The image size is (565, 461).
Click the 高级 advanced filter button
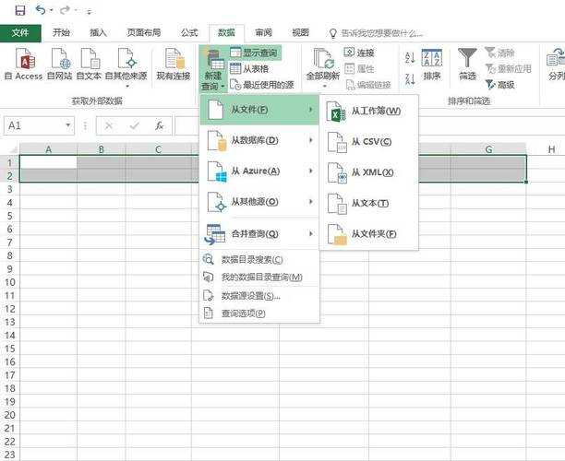coord(499,85)
